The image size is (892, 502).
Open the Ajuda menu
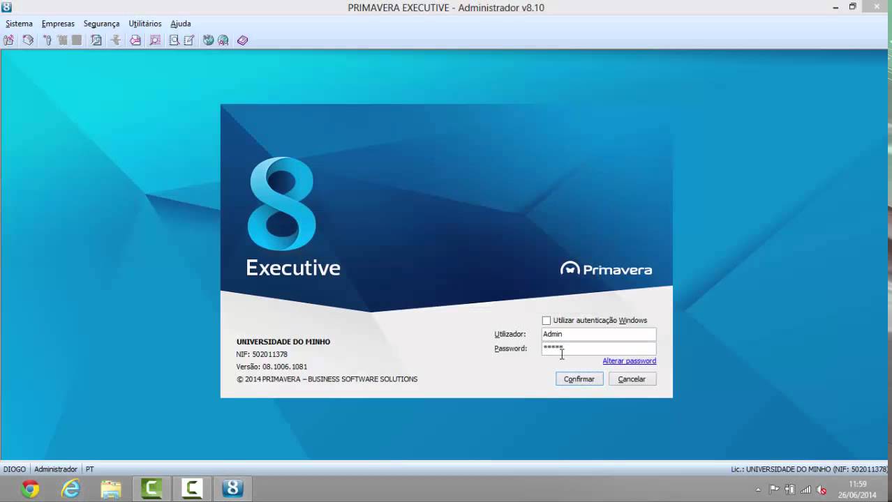[x=181, y=24]
